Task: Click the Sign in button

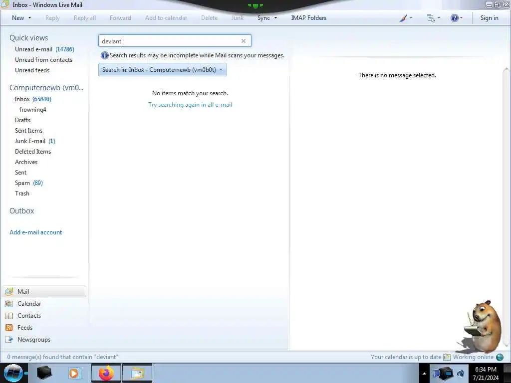Action: (x=489, y=18)
